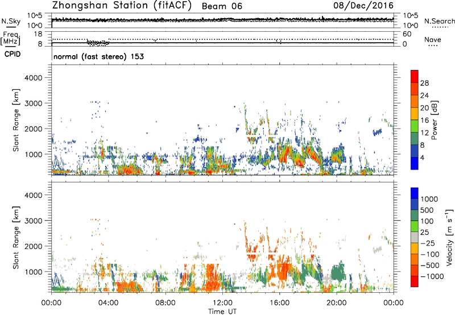This screenshot has height=315, width=455.
Task: Click the light green 25–100 Velocity segment
Action: [415, 226]
